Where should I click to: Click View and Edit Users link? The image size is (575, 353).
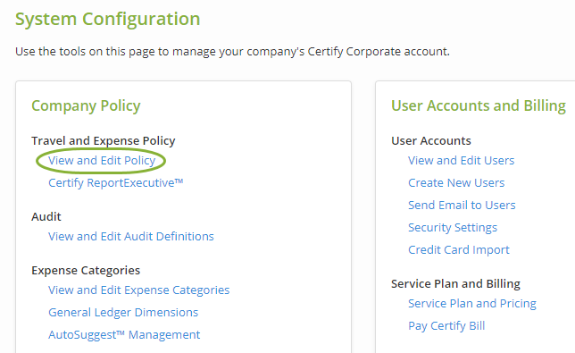click(x=462, y=160)
